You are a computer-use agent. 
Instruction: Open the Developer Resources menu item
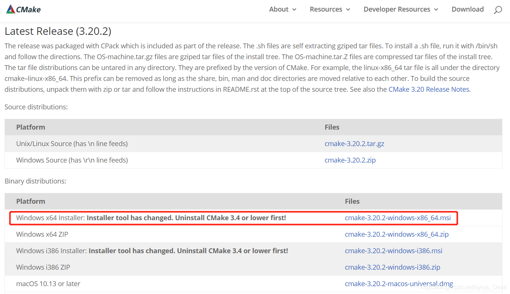click(397, 9)
